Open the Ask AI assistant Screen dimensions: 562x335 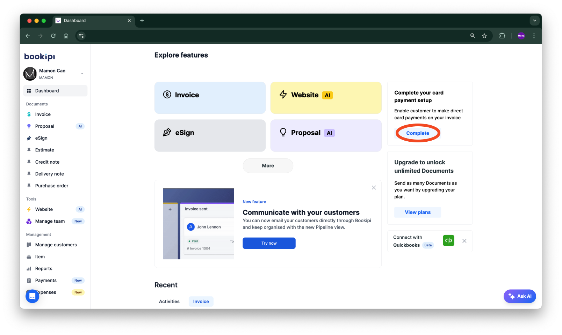520,296
